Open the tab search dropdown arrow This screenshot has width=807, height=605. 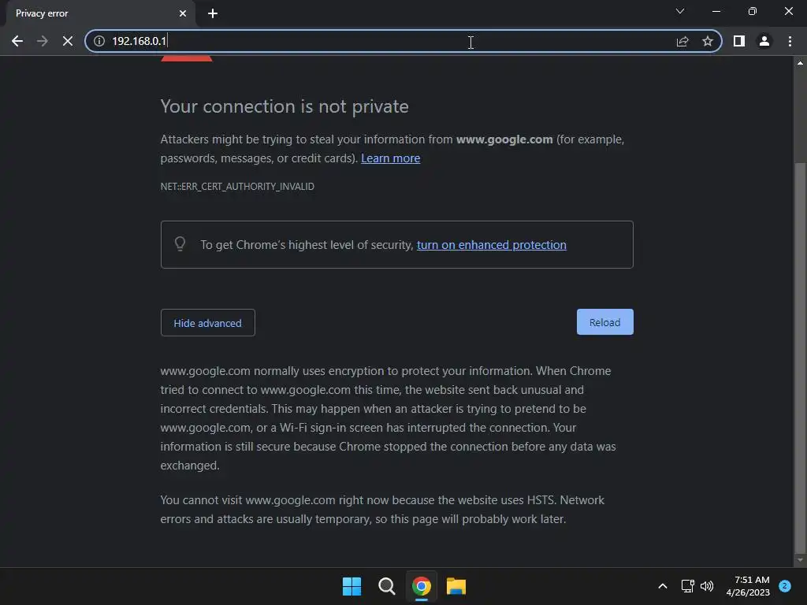coord(680,11)
